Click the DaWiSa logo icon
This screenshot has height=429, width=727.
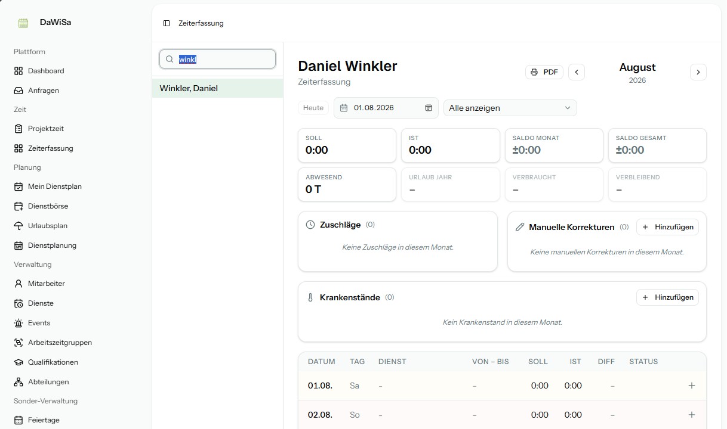pyautogui.click(x=23, y=23)
